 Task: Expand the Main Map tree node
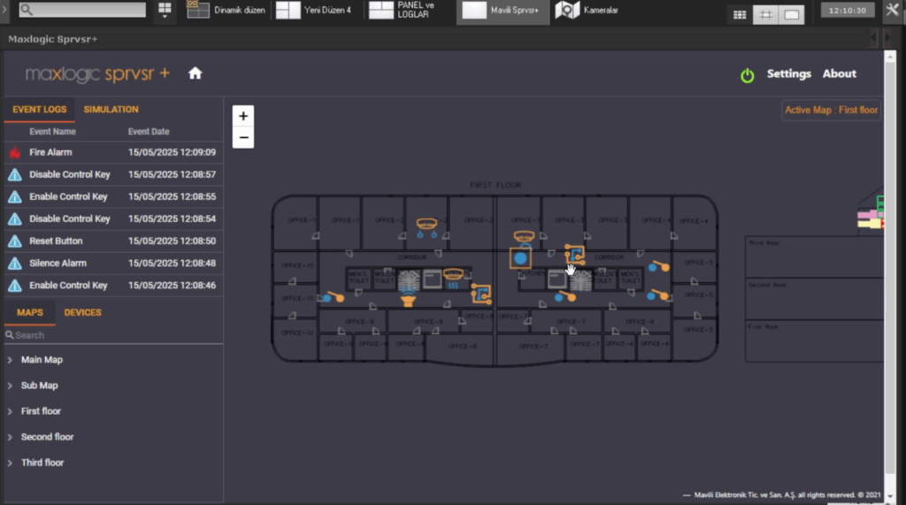point(10,360)
